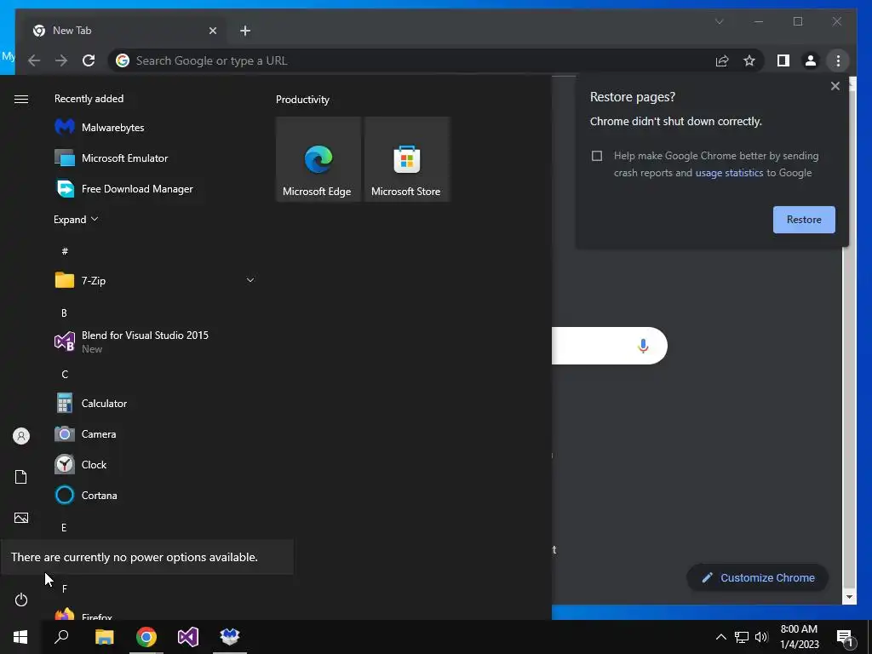Click Chrome's forward arrow
The width and height of the screenshot is (872, 654).
pos(61,60)
